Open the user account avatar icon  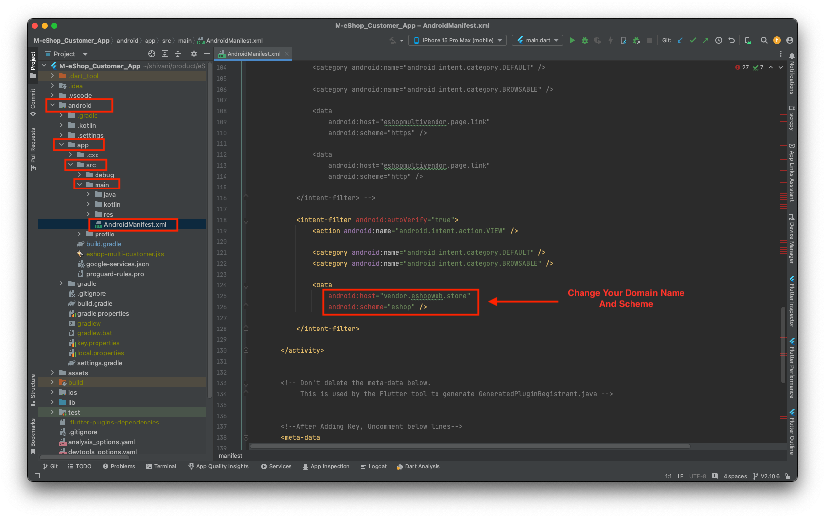(790, 40)
